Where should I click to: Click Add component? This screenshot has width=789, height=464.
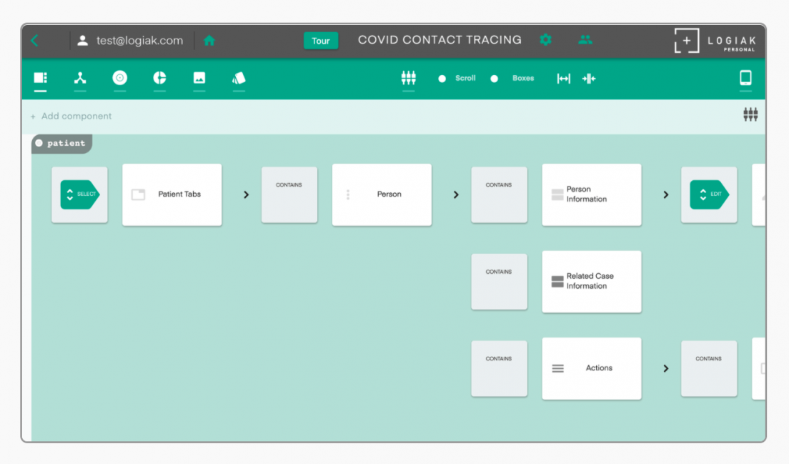[x=71, y=116]
